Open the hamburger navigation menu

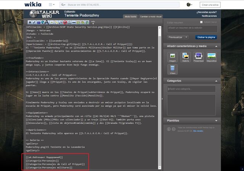(51, 5)
